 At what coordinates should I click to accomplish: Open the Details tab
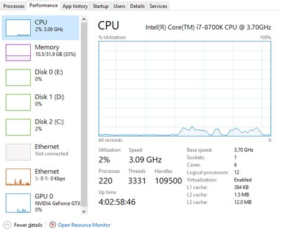[x=137, y=6]
